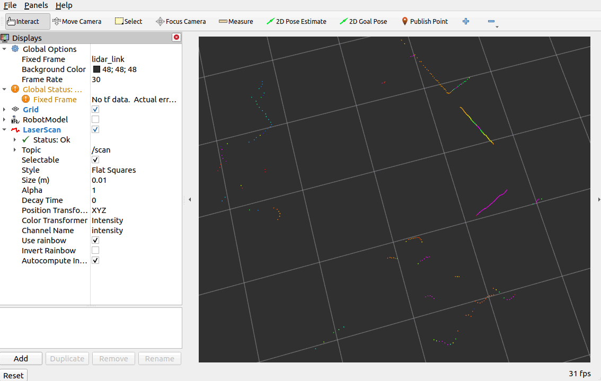The image size is (601, 381).
Task: Click the right-side panel arrow handle
Action: [599, 199]
